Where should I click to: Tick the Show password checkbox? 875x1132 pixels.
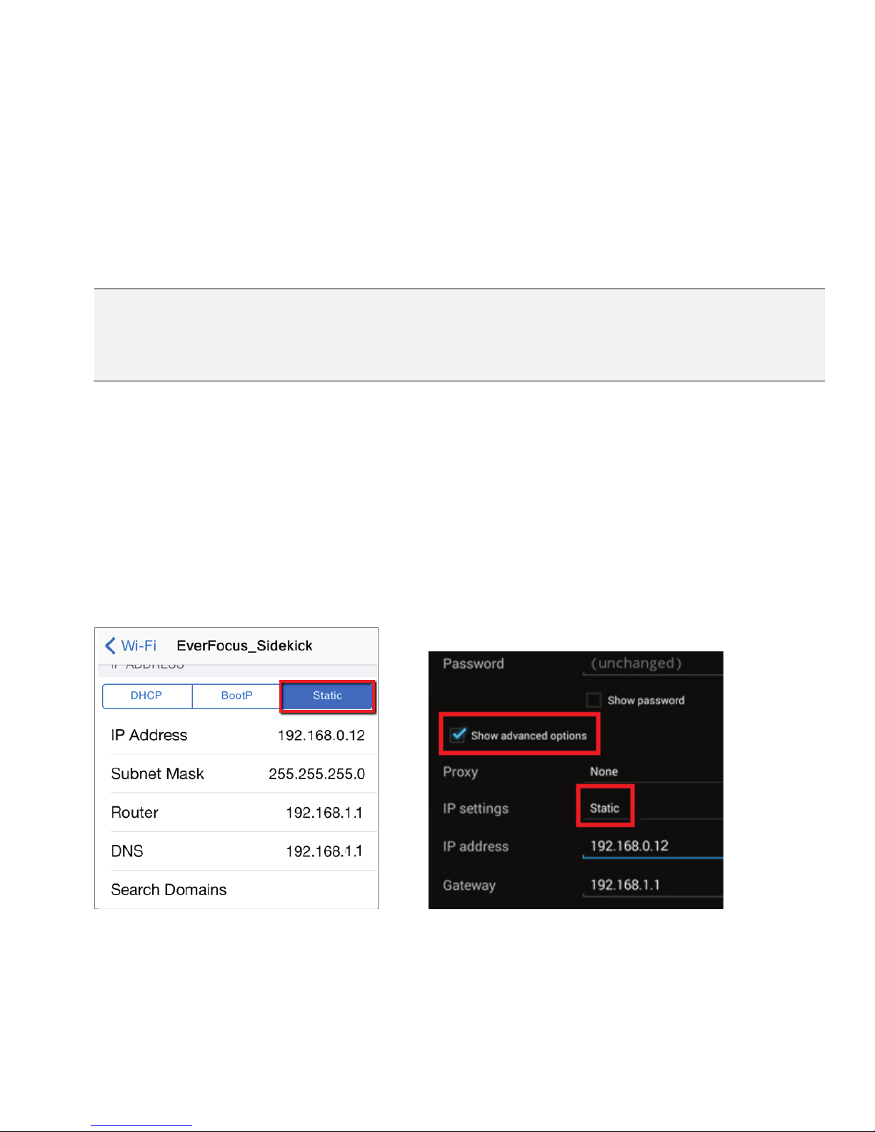click(x=594, y=700)
